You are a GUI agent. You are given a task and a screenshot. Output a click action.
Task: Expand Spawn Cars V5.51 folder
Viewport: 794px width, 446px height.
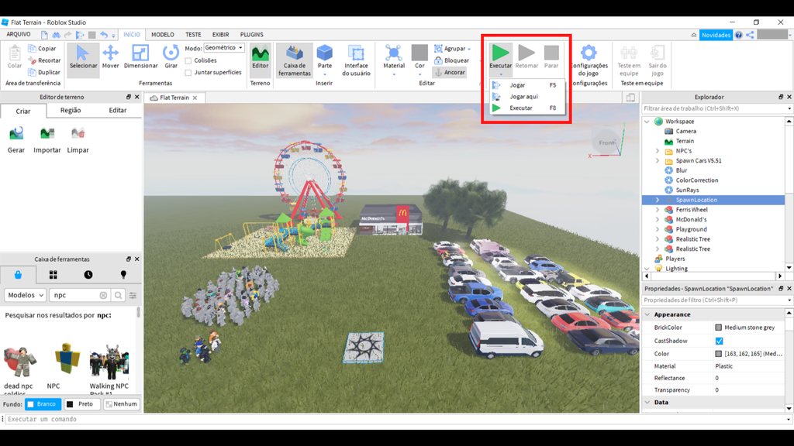click(658, 161)
